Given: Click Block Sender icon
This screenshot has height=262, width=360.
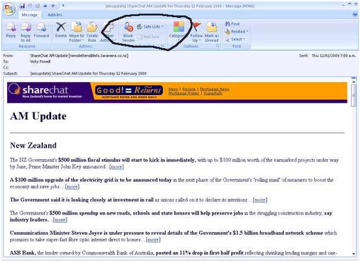Looking at the screenshot, I should click(128, 30).
